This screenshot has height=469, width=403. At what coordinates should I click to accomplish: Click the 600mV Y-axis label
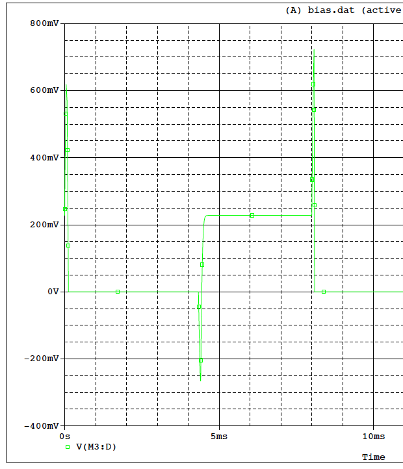[x=45, y=90]
